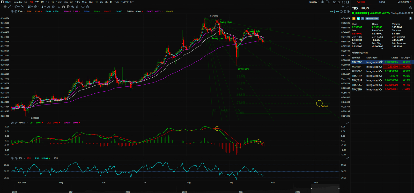Image resolution: width=414 pixels, height=193 pixels.
Task: Toggle hide all drawings icon
Action: coord(72,7)
